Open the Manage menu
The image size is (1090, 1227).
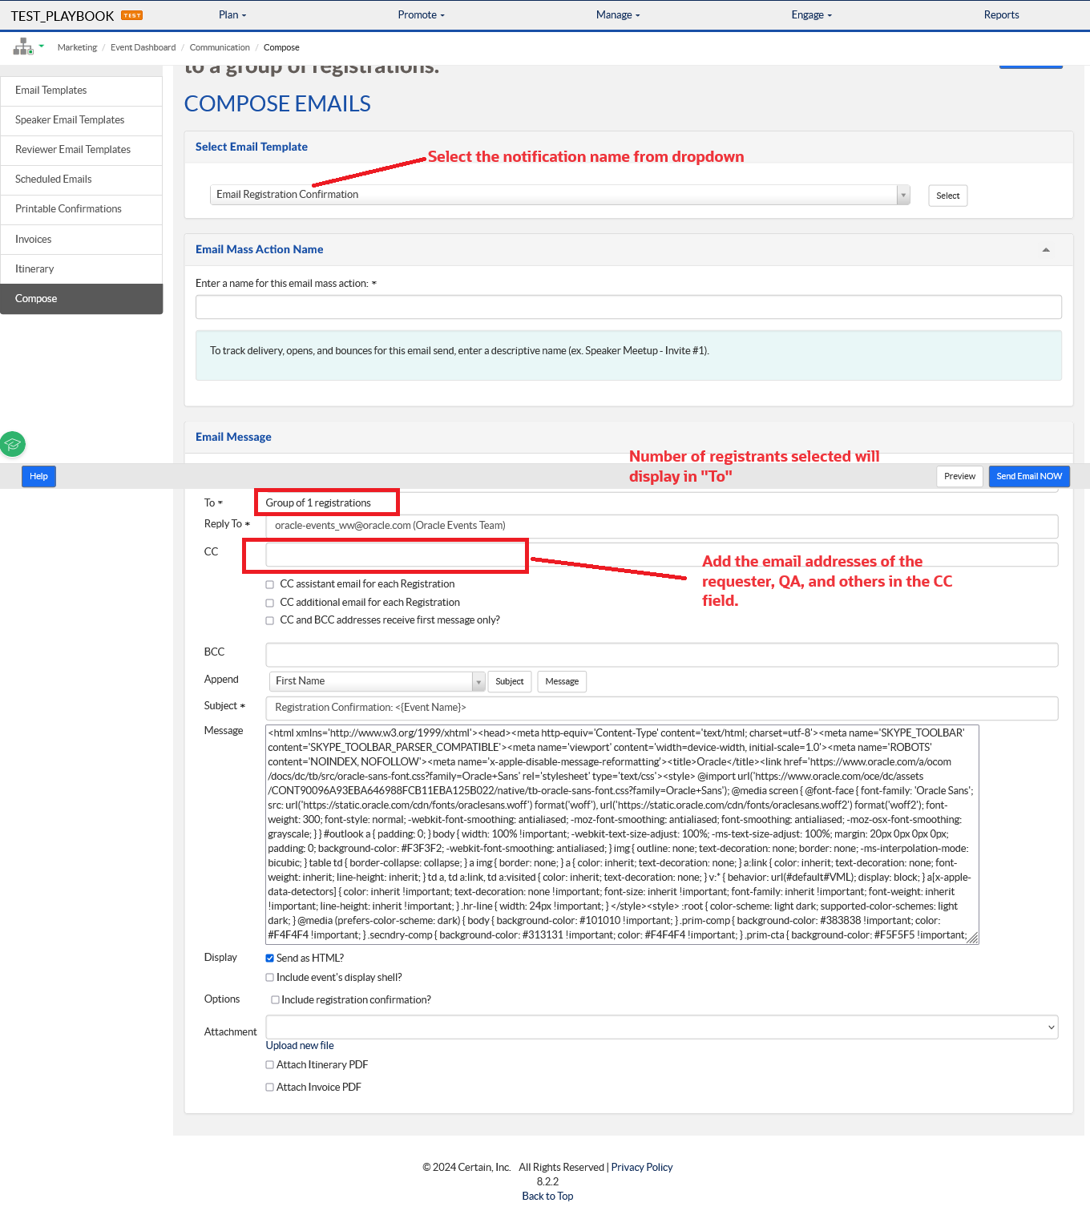618,15
